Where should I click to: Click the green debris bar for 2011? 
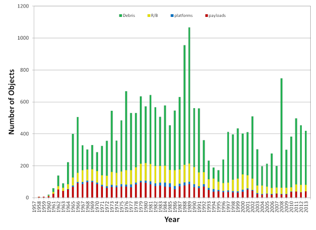point(296,151)
